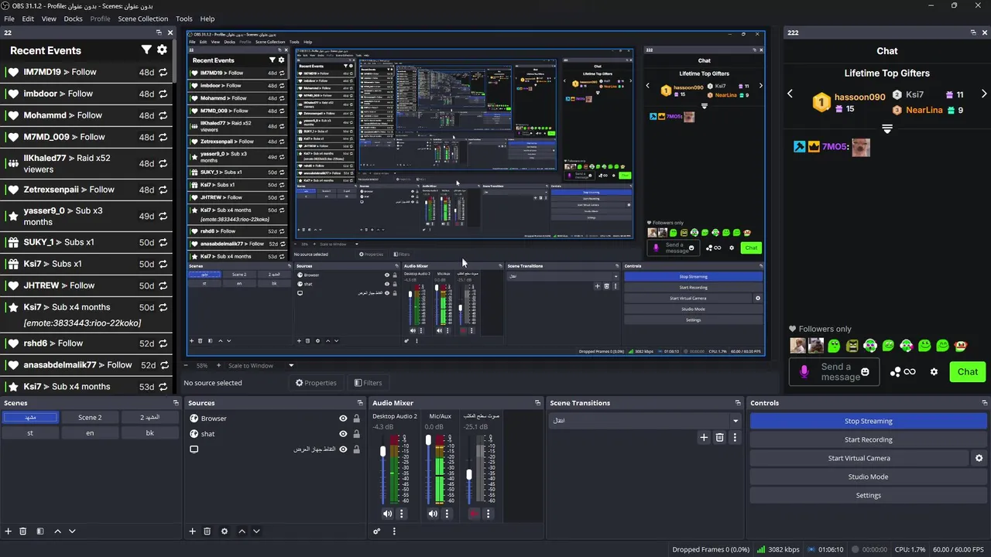This screenshot has width=991, height=557.
Task: Move the selected scene up
Action: pyautogui.click(x=57, y=531)
